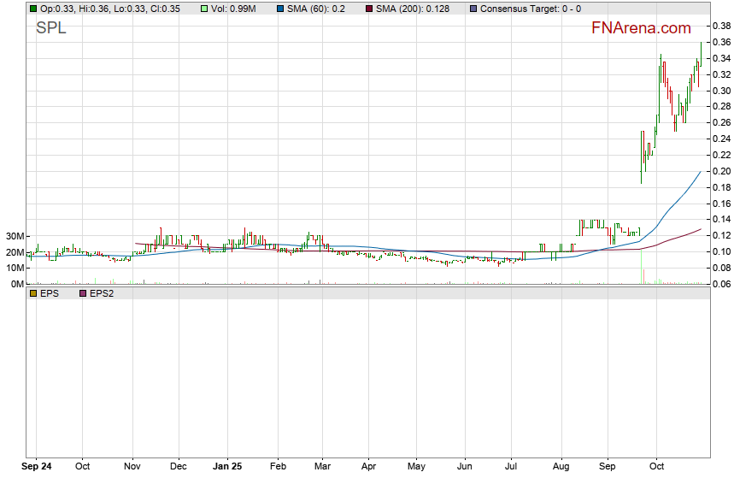Click the Sep 24 date axis label
734x484 pixels.
point(37,468)
